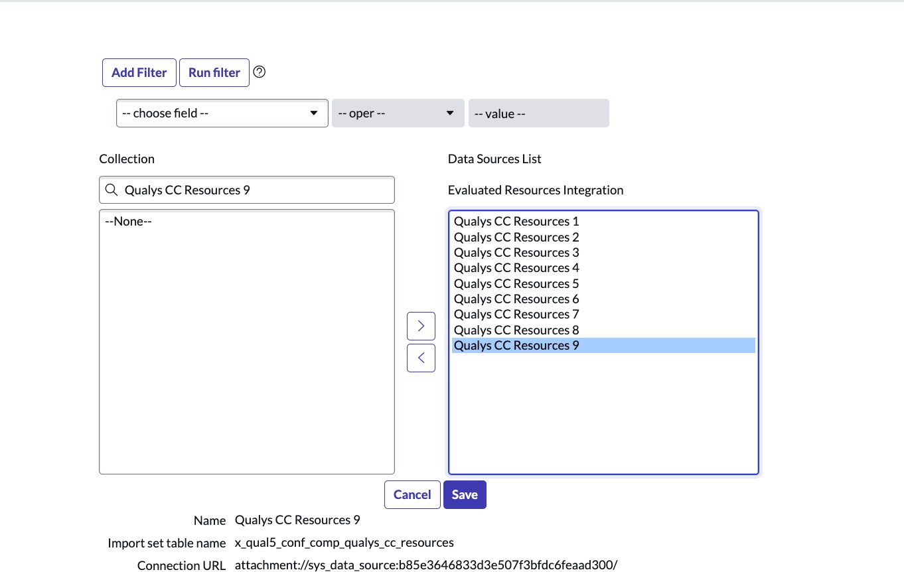Click the Save button
Image resolution: width=904 pixels, height=572 pixels.
click(465, 494)
